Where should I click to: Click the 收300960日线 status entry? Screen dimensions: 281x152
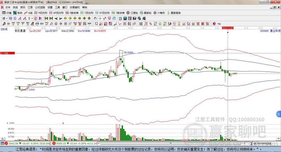pos(261,143)
